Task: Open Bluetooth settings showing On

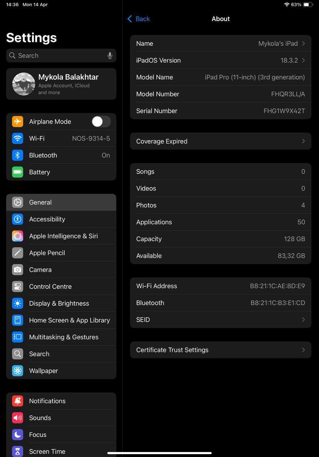Action: (x=61, y=155)
